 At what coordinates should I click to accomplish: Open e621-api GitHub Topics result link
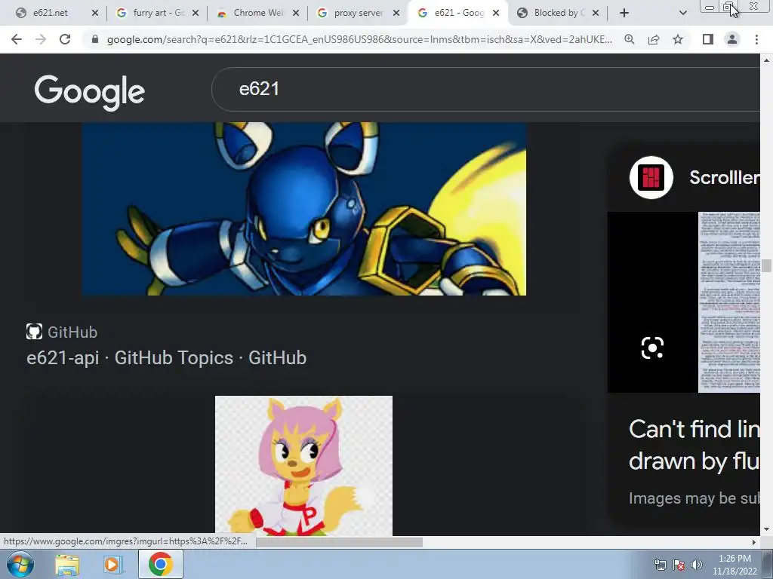click(167, 358)
